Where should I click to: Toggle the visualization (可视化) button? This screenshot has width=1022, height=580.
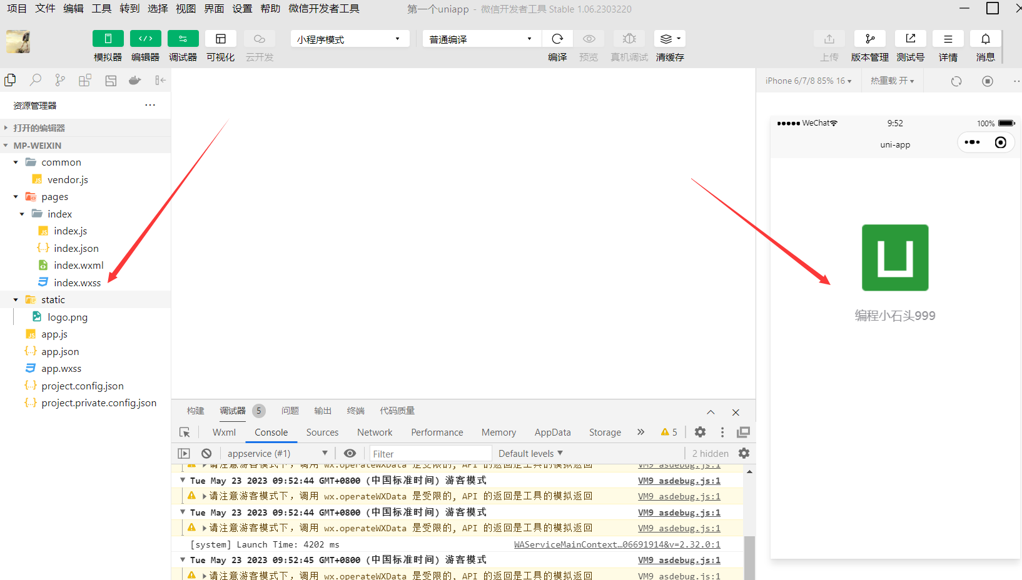click(x=221, y=39)
